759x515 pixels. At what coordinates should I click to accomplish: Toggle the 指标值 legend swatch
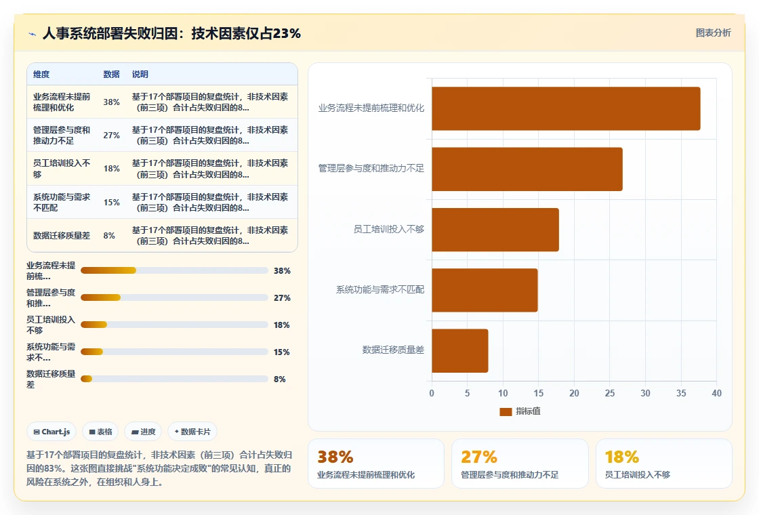pyautogui.click(x=506, y=411)
